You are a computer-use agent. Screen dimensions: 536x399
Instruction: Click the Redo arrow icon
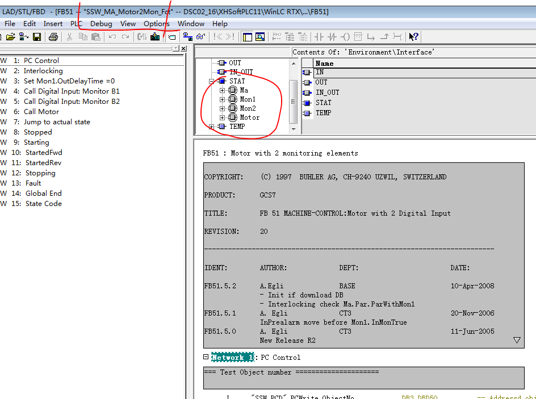(x=125, y=37)
